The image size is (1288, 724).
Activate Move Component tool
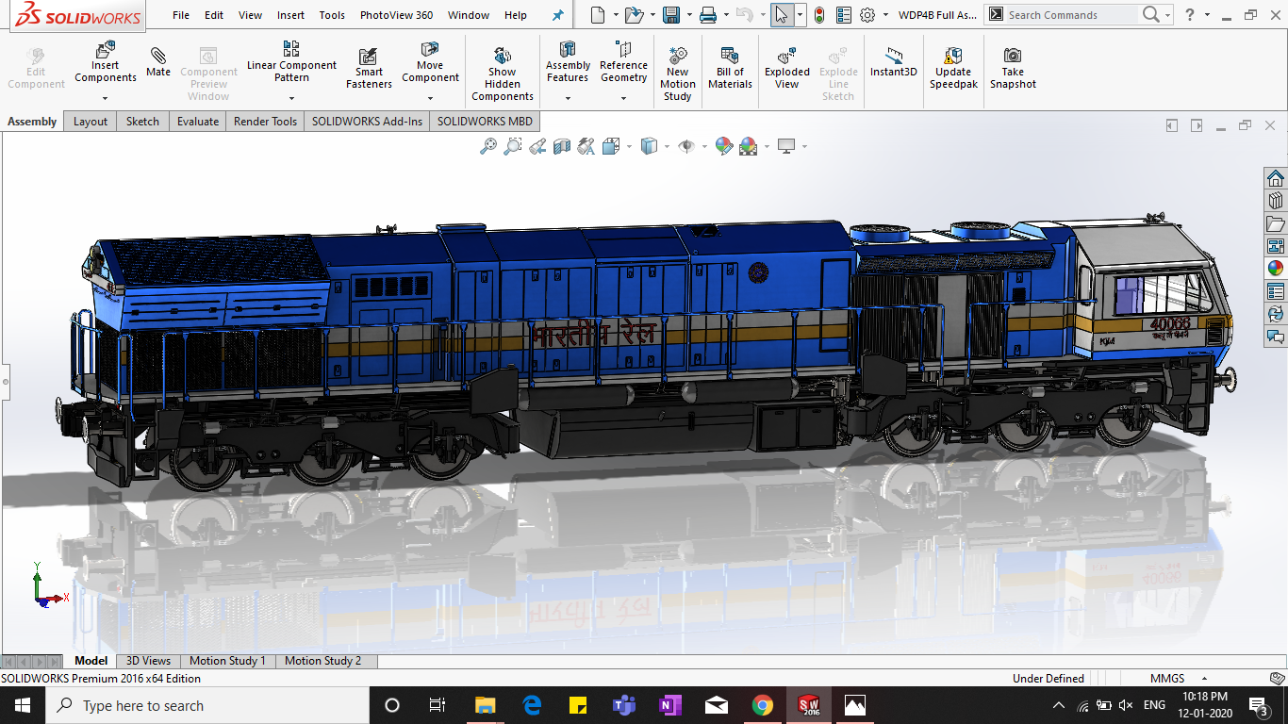coord(430,62)
